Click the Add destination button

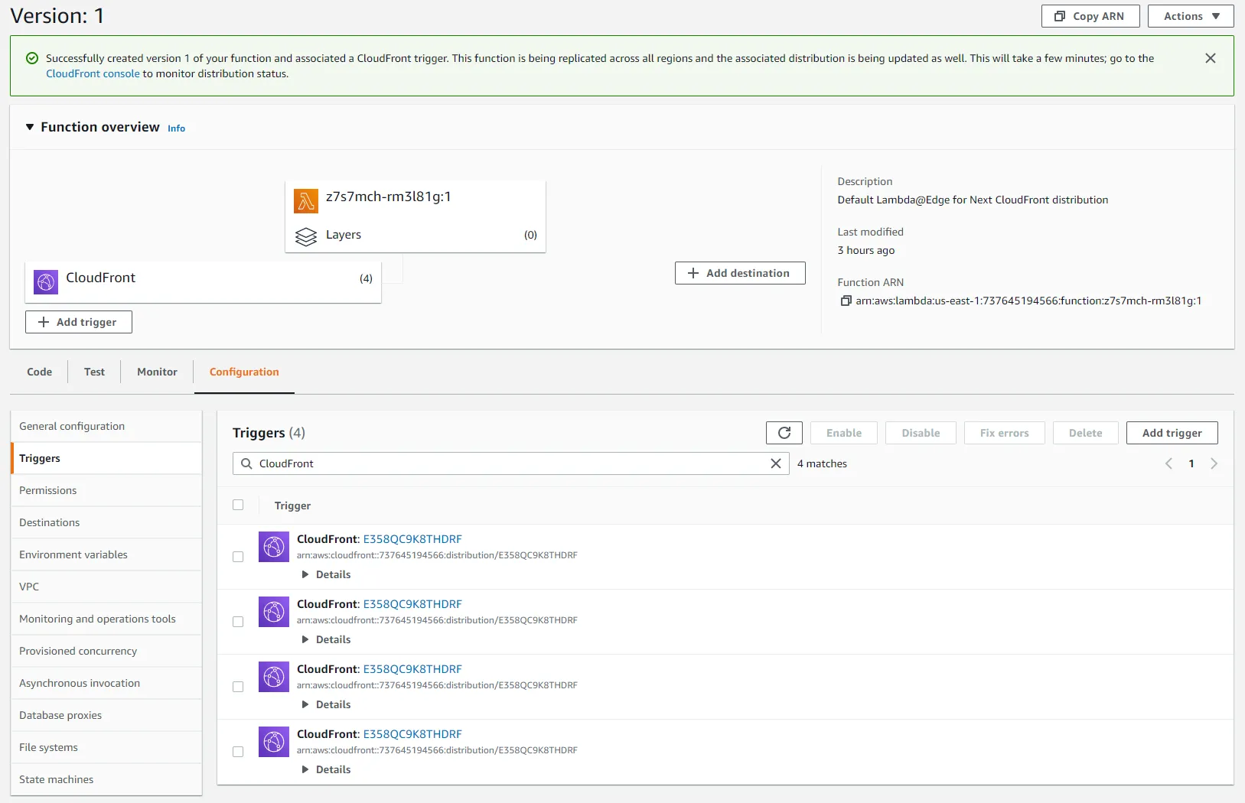[x=740, y=273]
